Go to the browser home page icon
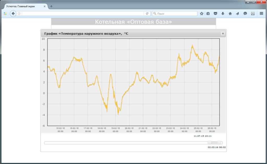This screenshot has width=267, height=164. click(x=230, y=14)
